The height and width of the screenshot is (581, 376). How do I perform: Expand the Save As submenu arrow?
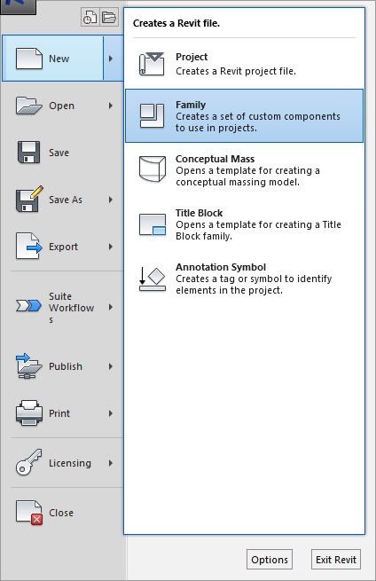(111, 200)
